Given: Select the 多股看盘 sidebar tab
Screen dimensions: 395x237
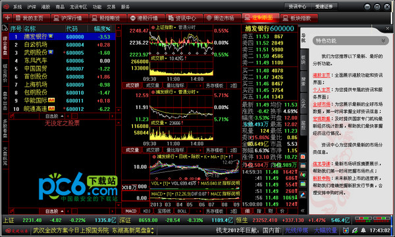Looking at the screenshot, I should pyautogui.click(x=5, y=128).
